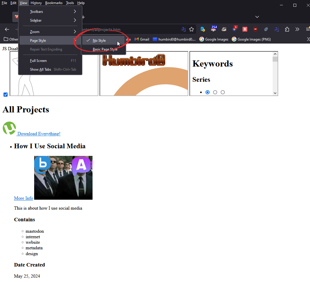Follow the More Info link
Image resolution: width=310 pixels, height=282 pixels.
[23, 198]
